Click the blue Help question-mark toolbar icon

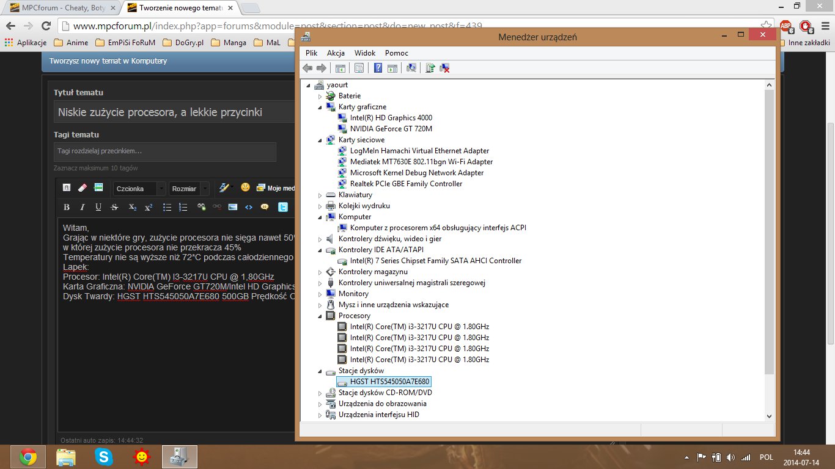click(x=378, y=68)
